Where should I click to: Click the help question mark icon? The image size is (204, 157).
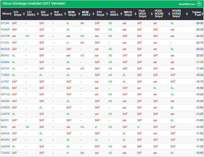pos(199,4)
